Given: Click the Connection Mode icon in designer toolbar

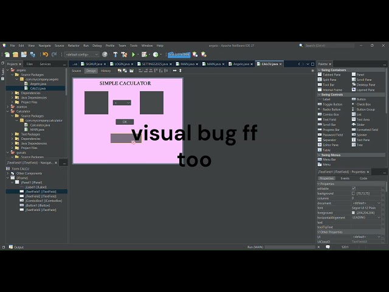Looking at the screenshot, I should [125, 71].
